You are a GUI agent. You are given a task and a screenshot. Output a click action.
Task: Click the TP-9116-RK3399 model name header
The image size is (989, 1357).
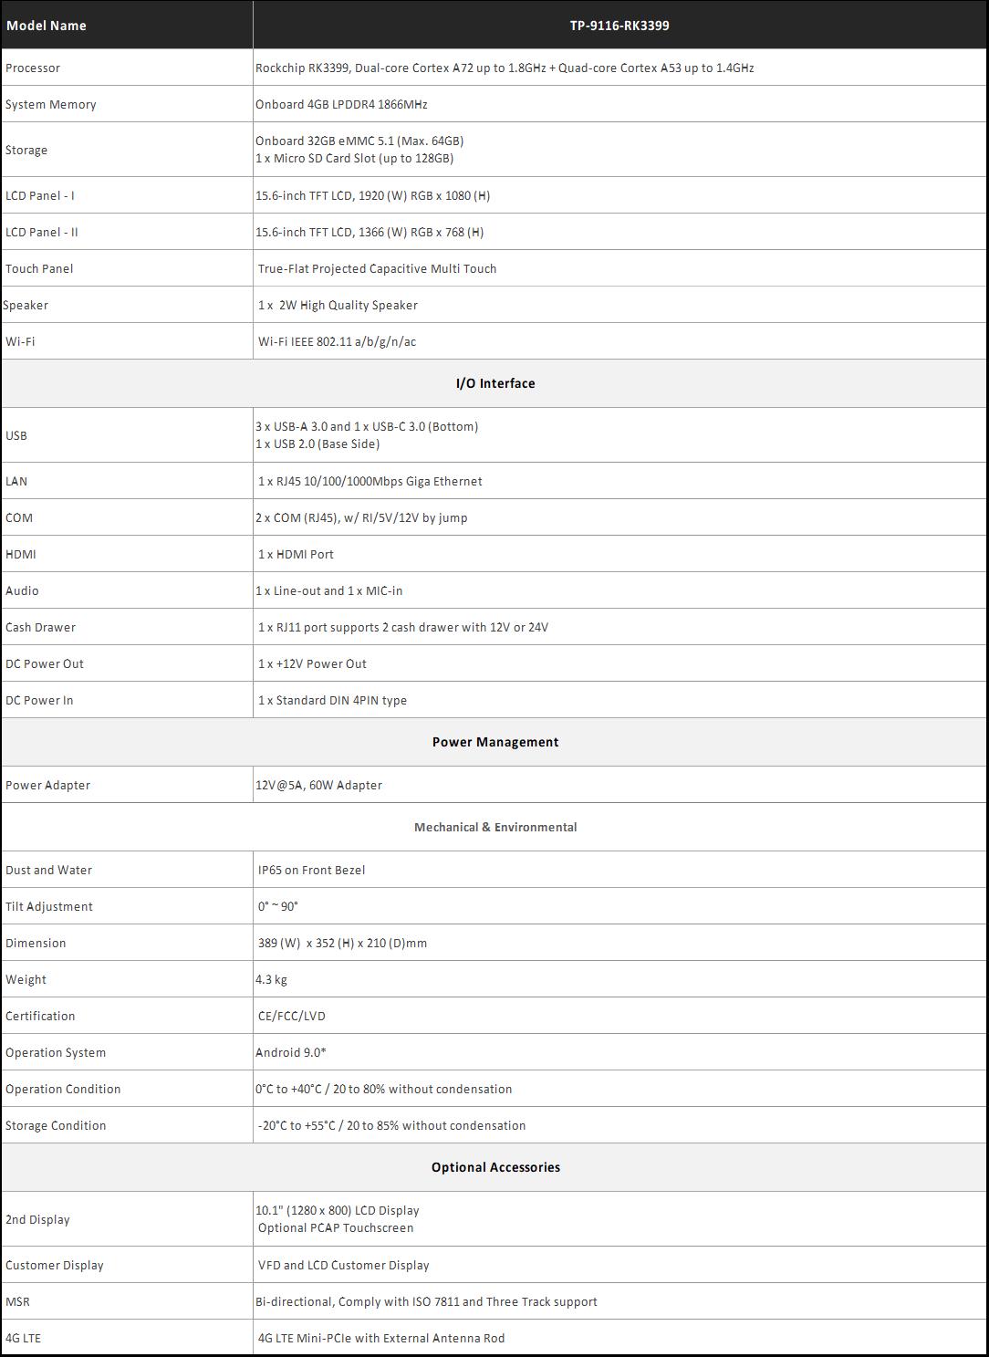click(619, 26)
